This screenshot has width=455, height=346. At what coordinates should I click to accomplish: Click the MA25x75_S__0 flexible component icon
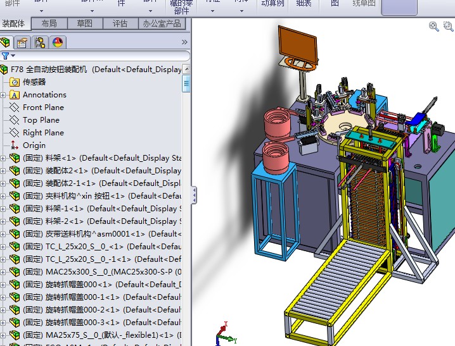click(15, 335)
